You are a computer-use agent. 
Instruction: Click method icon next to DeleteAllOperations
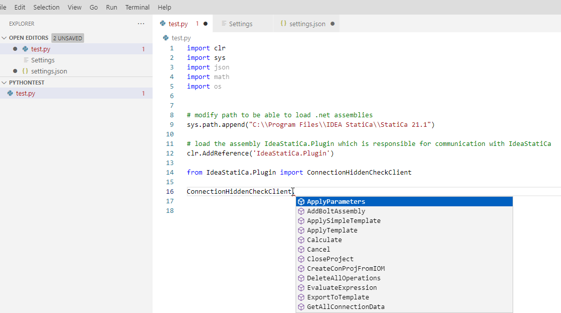pos(301,278)
